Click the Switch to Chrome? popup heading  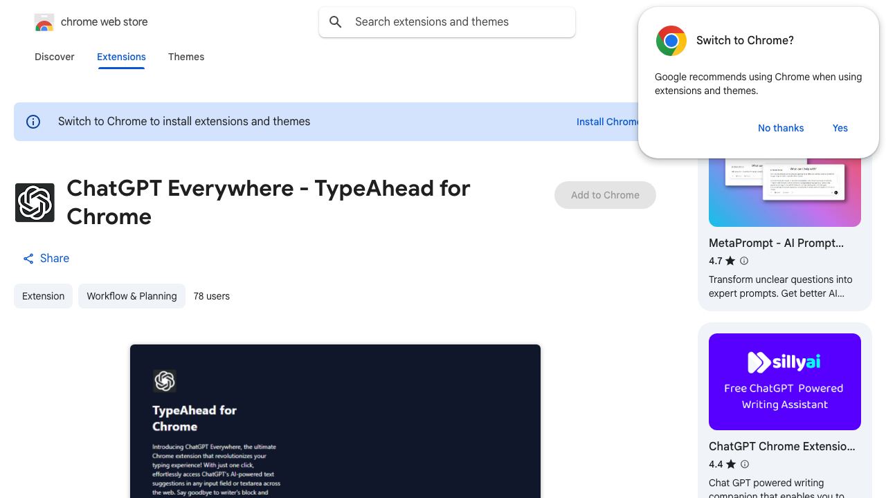click(x=745, y=40)
